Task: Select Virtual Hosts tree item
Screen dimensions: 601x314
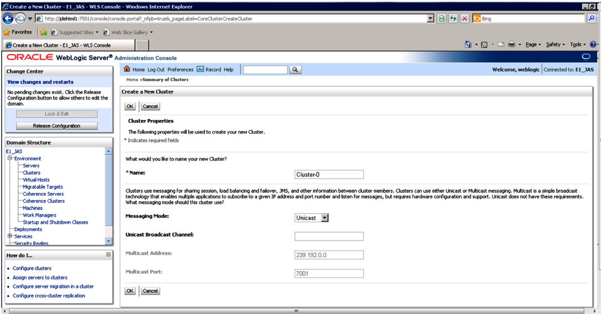Action: tap(36, 180)
